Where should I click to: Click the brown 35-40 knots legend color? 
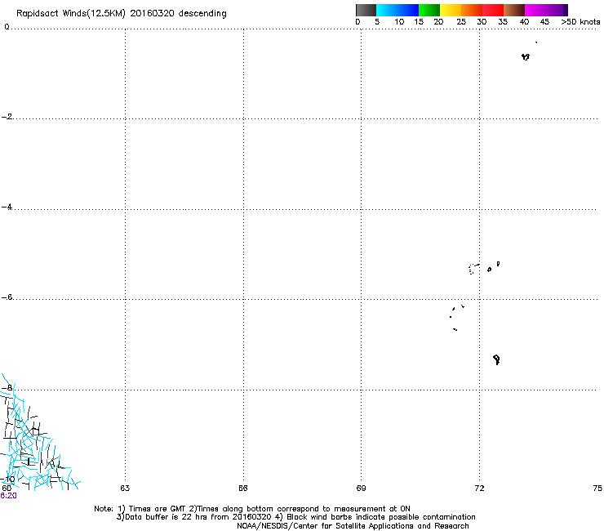coord(514,10)
